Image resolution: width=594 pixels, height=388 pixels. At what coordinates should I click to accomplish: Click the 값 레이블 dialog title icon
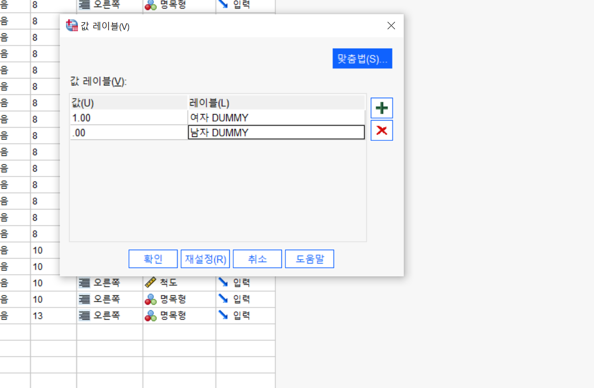point(71,26)
